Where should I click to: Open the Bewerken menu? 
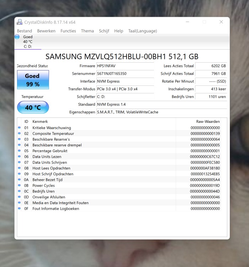[46, 31]
